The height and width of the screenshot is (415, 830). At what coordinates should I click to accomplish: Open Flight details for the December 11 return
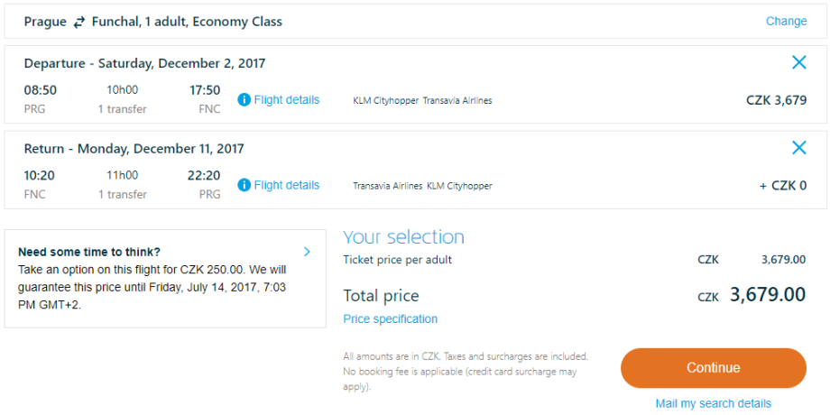pyautogui.click(x=286, y=185)
